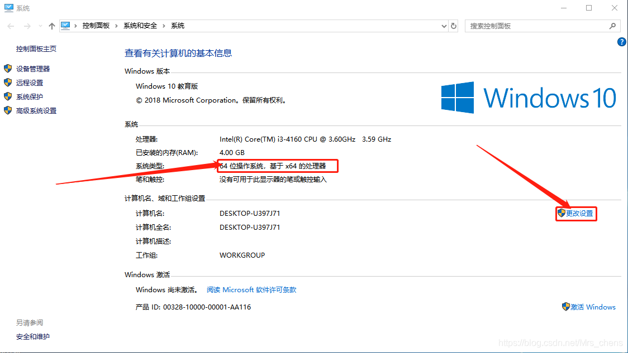Select the 2018 Microsoft Corporation copyright text
628x353 pixels.
coord(212,100)
